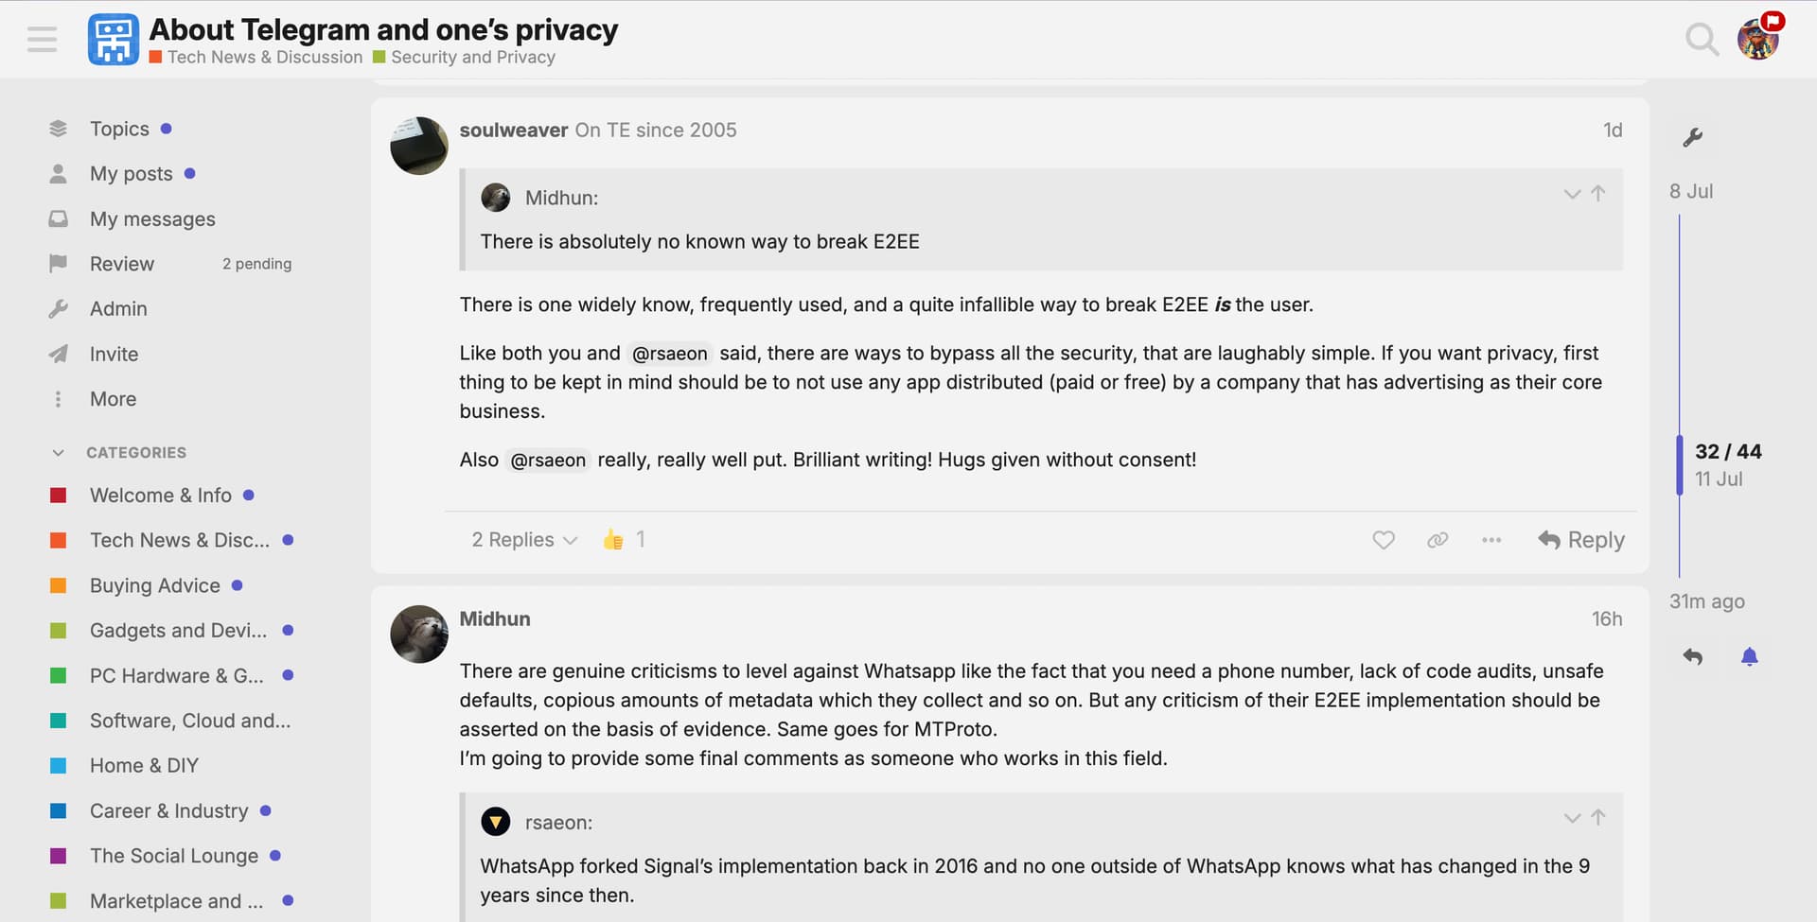This screenshot has width=1817, height=922.
Task: Expand the rsaeon quote chevron
Action: point(1572,818)
